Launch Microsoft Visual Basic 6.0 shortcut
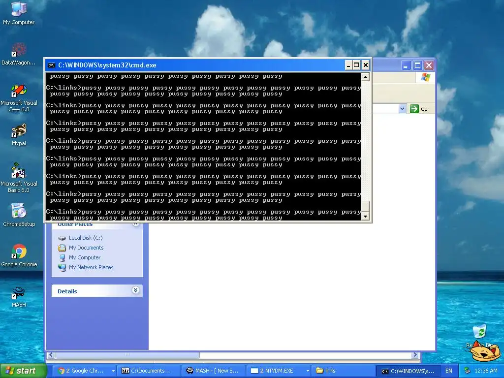 click(19, 178)
